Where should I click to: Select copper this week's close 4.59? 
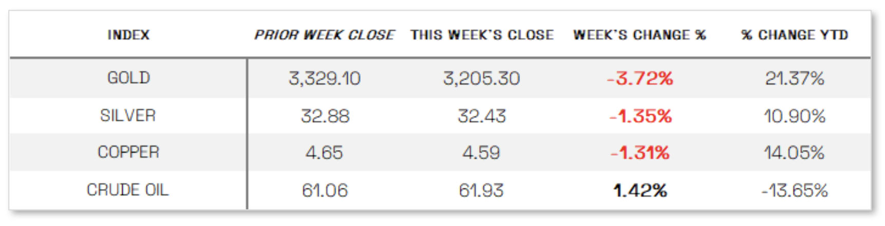481,153
